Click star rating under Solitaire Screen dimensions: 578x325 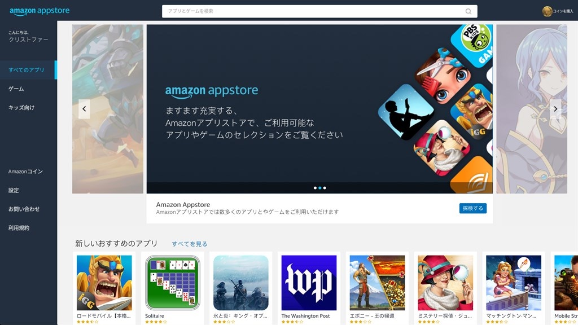click(x=156, y=322)
